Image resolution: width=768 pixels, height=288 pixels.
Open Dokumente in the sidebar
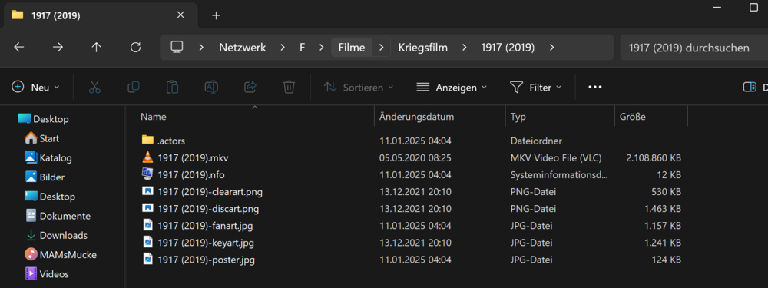(x=58, y=216)
